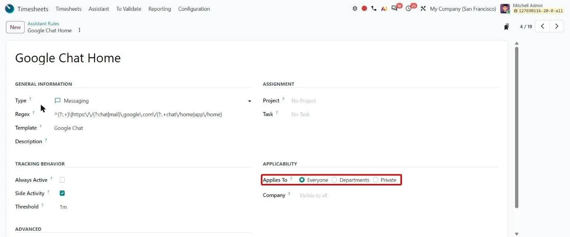
Task: Open the conversations icon with 10 badge
Action: click(x=395, y=8)
